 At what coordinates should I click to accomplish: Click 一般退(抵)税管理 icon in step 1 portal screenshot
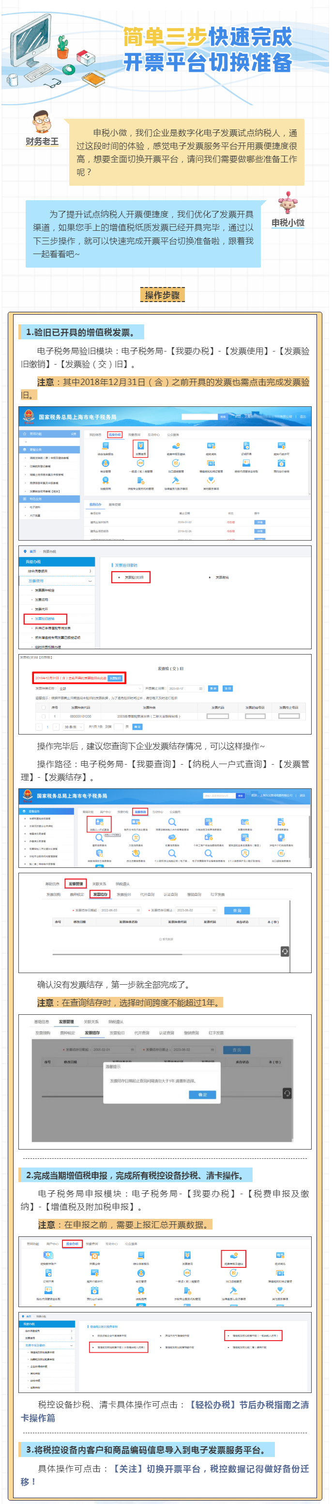141,463
